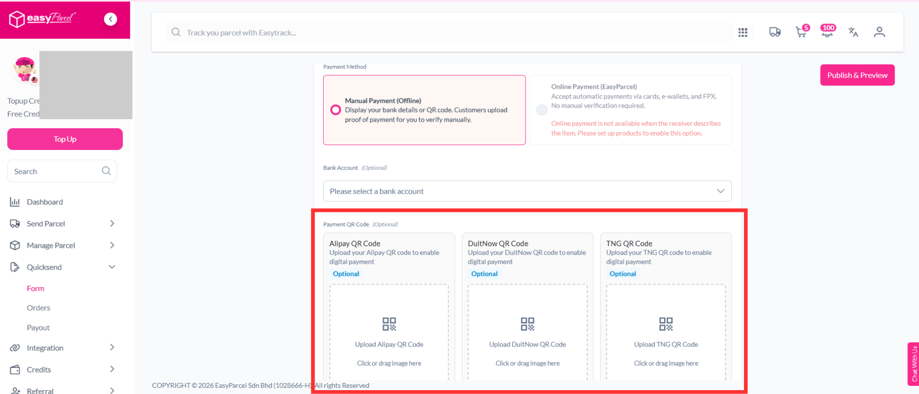The image size is (919, 394).
Task: Click the Top Up button
Action: coord(65,139)
